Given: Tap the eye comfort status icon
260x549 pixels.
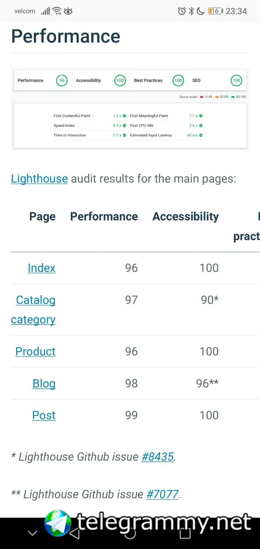Looking at the screenshot, I should [68, 11].
